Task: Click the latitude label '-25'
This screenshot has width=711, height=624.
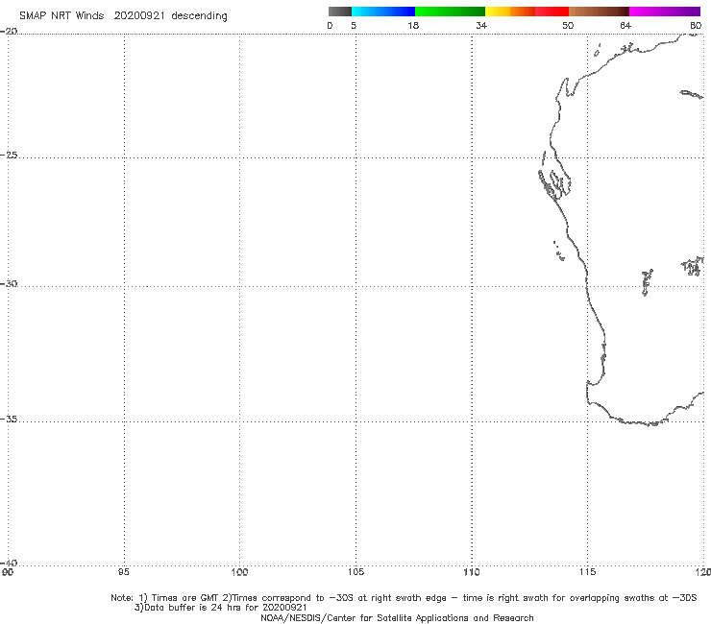Action: tap(9, 155)
